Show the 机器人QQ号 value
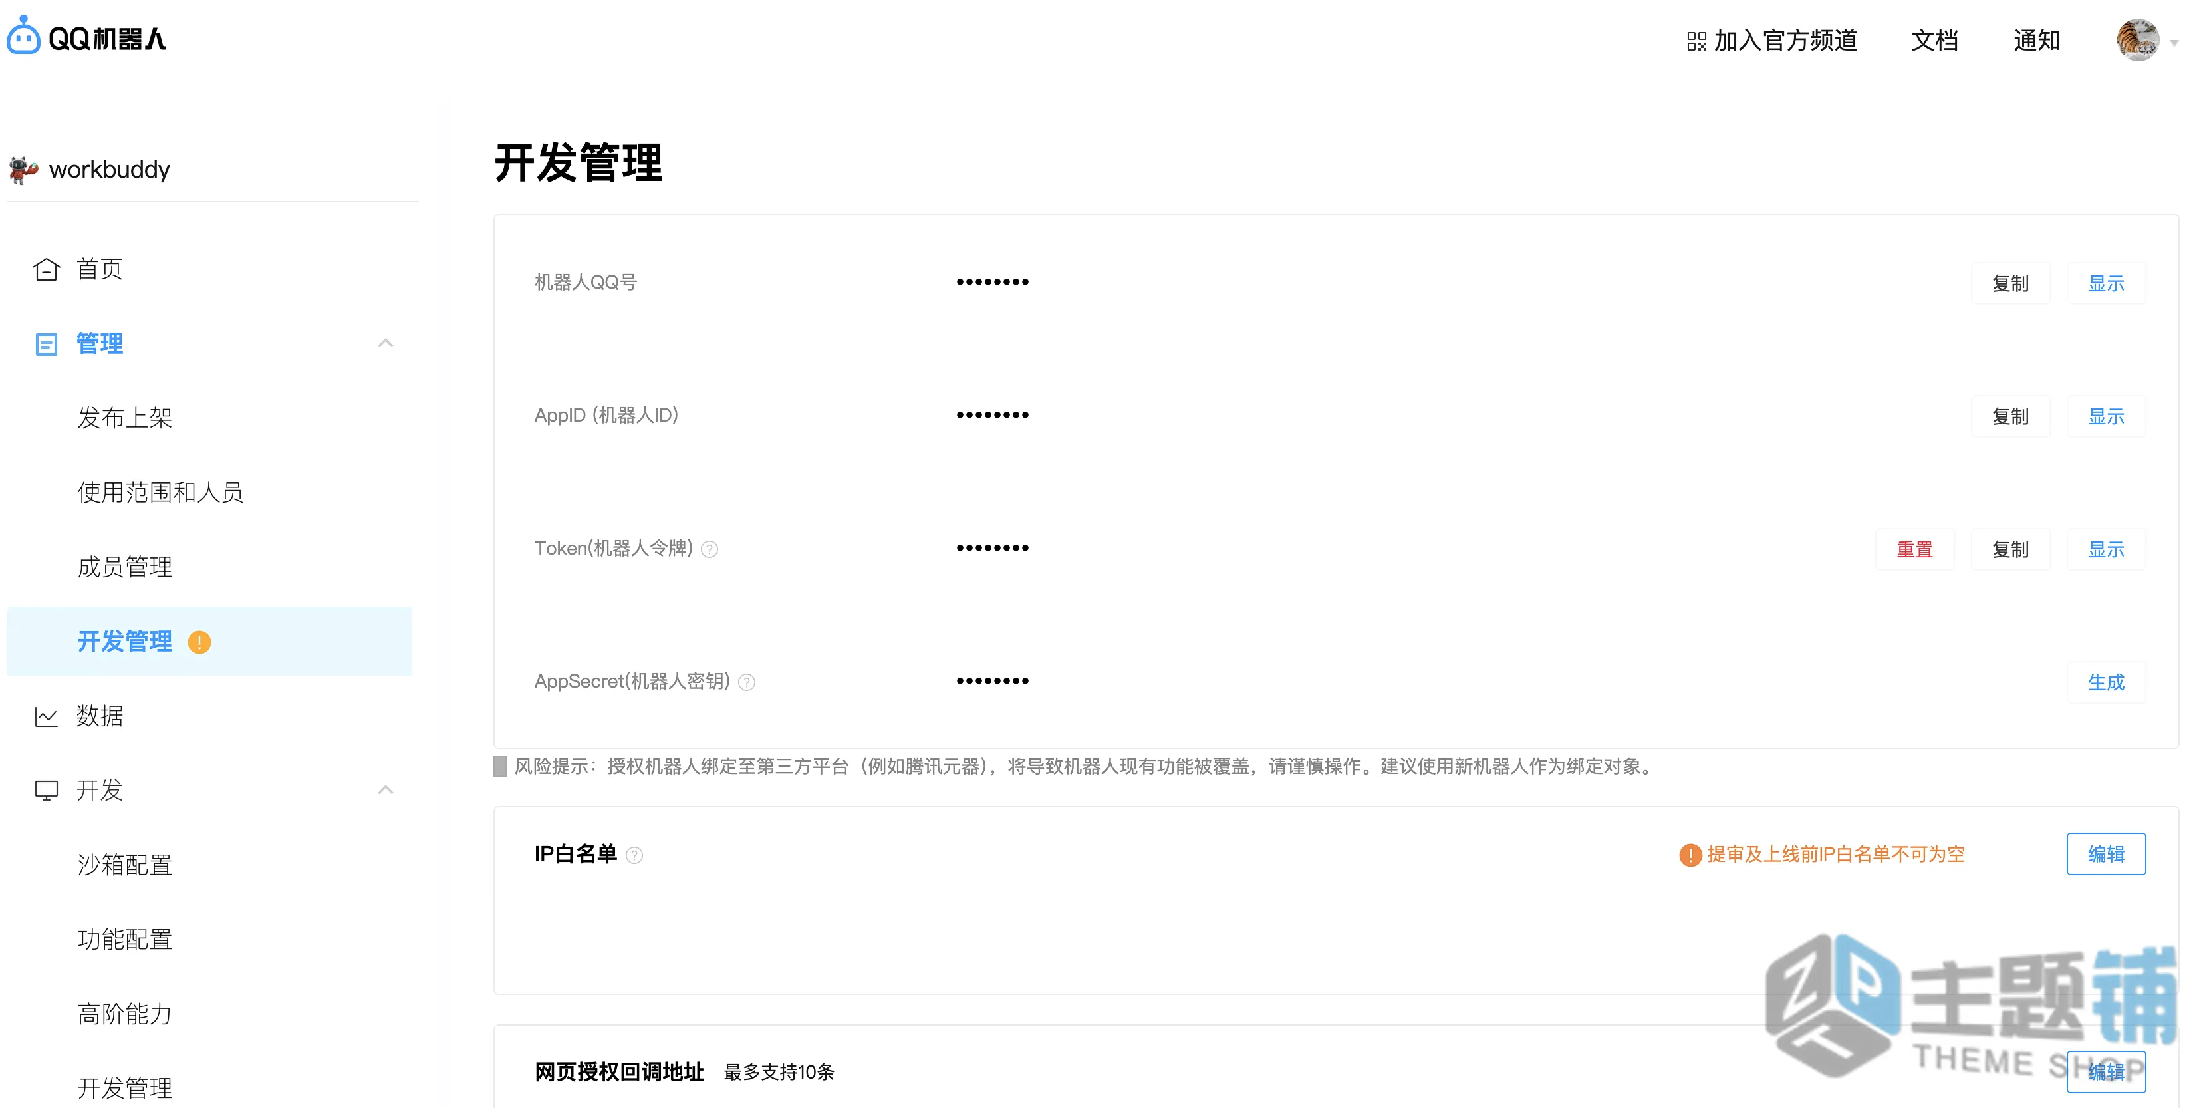This screenshot has height=1108, width=2201. tap(2106, 283)
